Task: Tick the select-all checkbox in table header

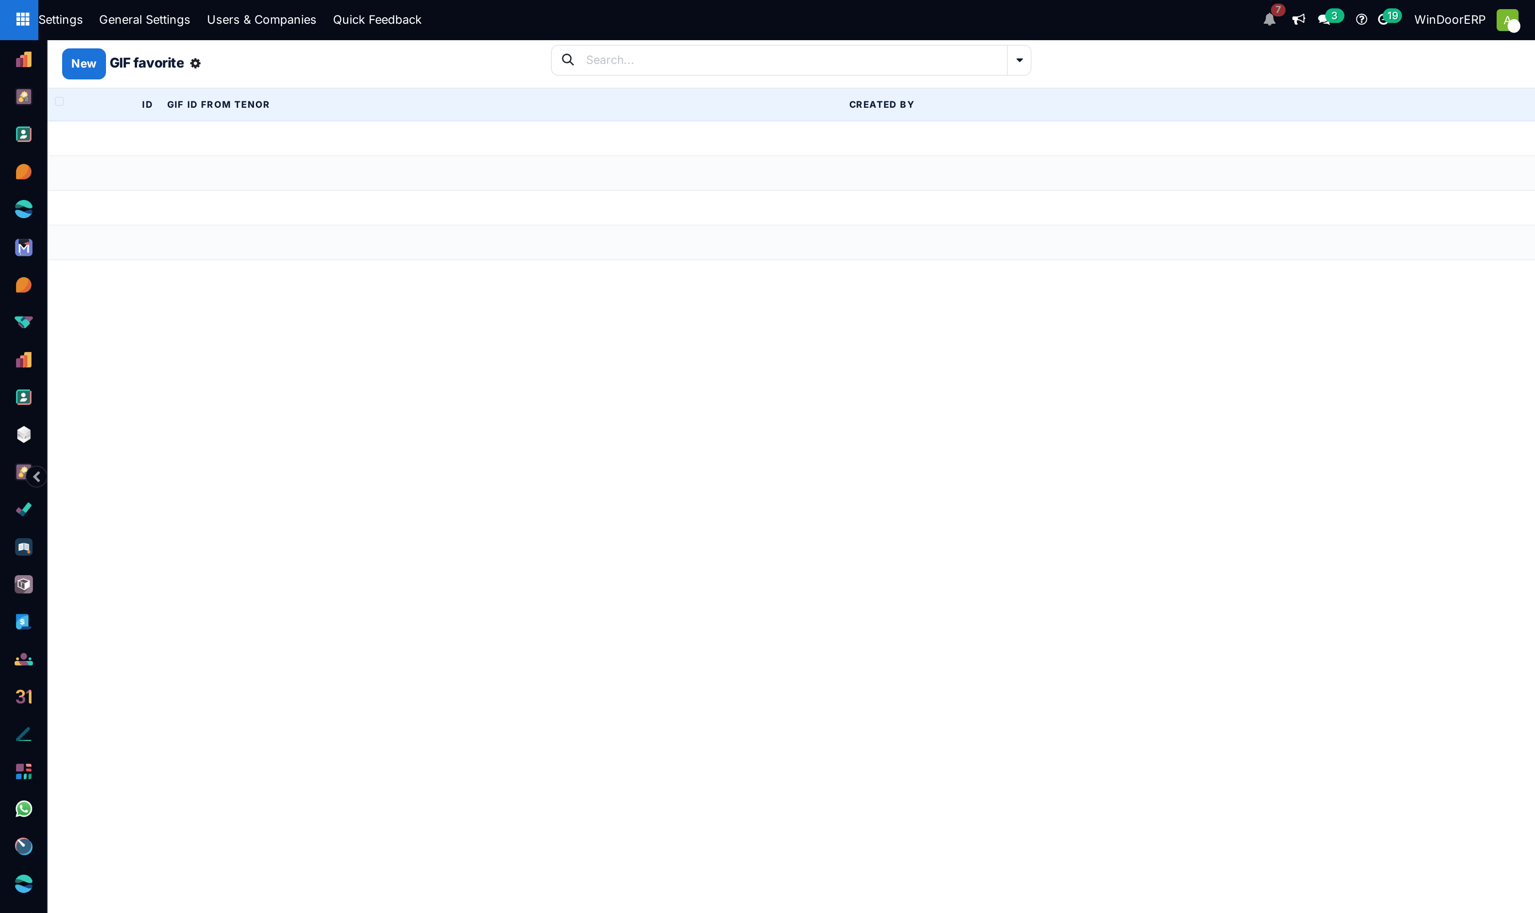Action: tap(59, 101)
